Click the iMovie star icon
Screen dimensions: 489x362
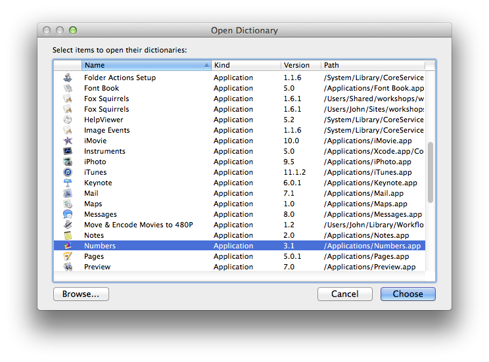point(68,141)
